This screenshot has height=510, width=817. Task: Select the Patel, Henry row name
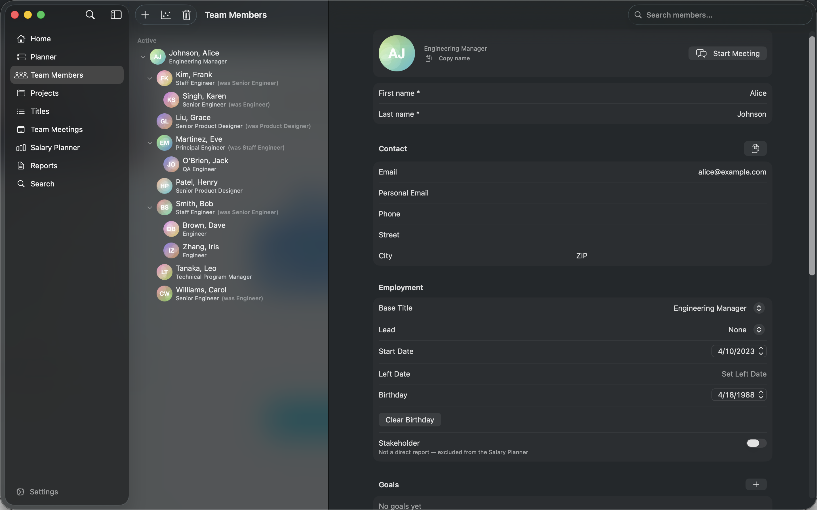coord(197,182)
